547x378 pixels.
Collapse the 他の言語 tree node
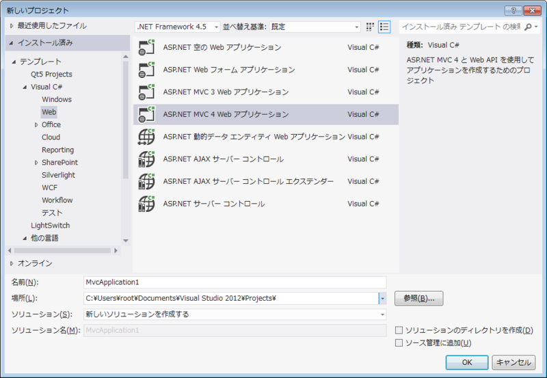pyautogui.click(x=25, y=238)
